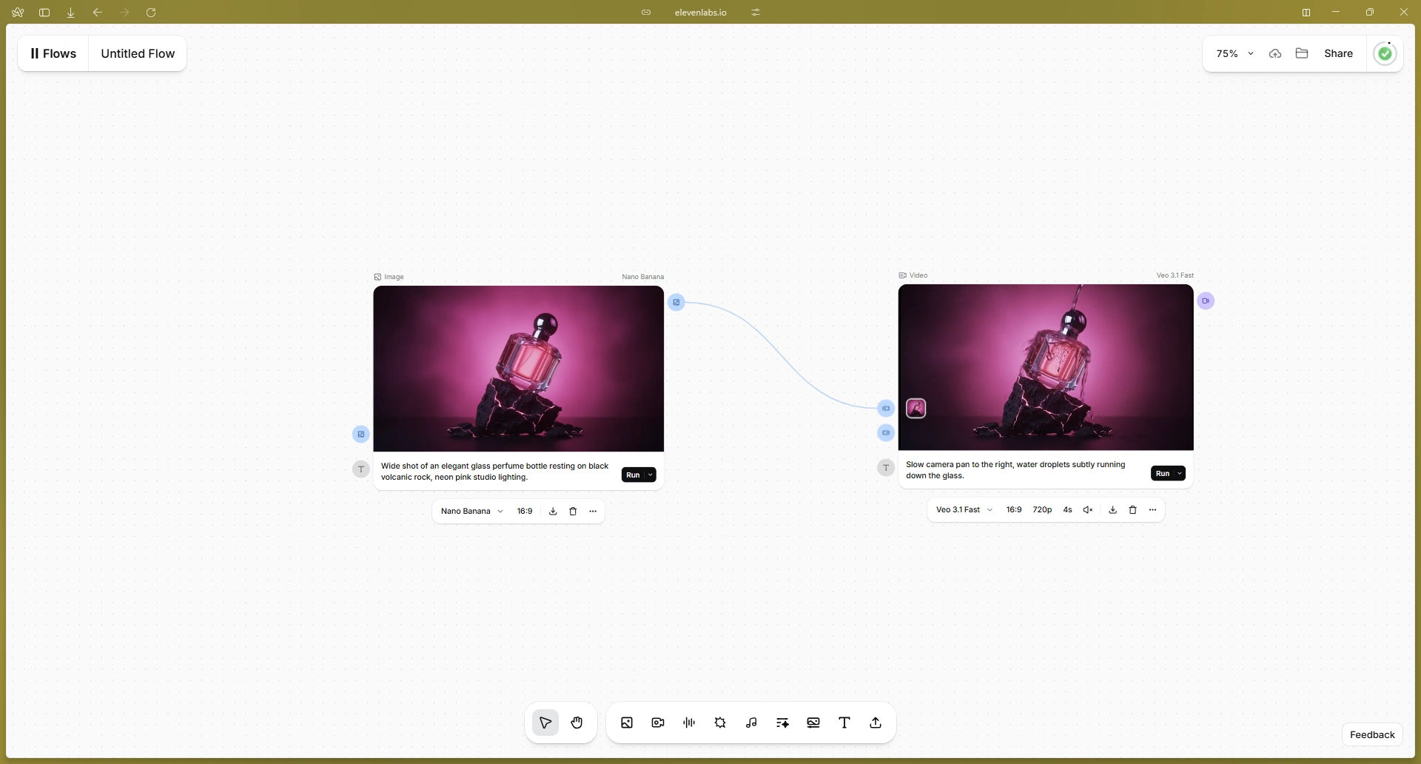Screen dimensions: 1421x764
Task: Click the reference image thumbnail on video
Action: click(x=916, y=409)
